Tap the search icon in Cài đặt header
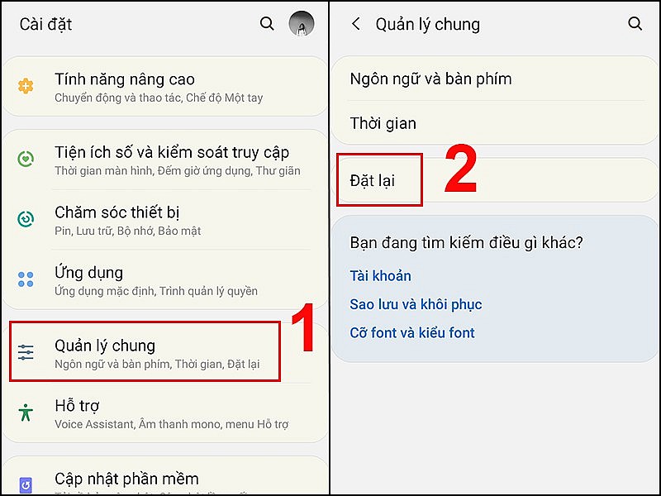 click(x=267, y=24)
